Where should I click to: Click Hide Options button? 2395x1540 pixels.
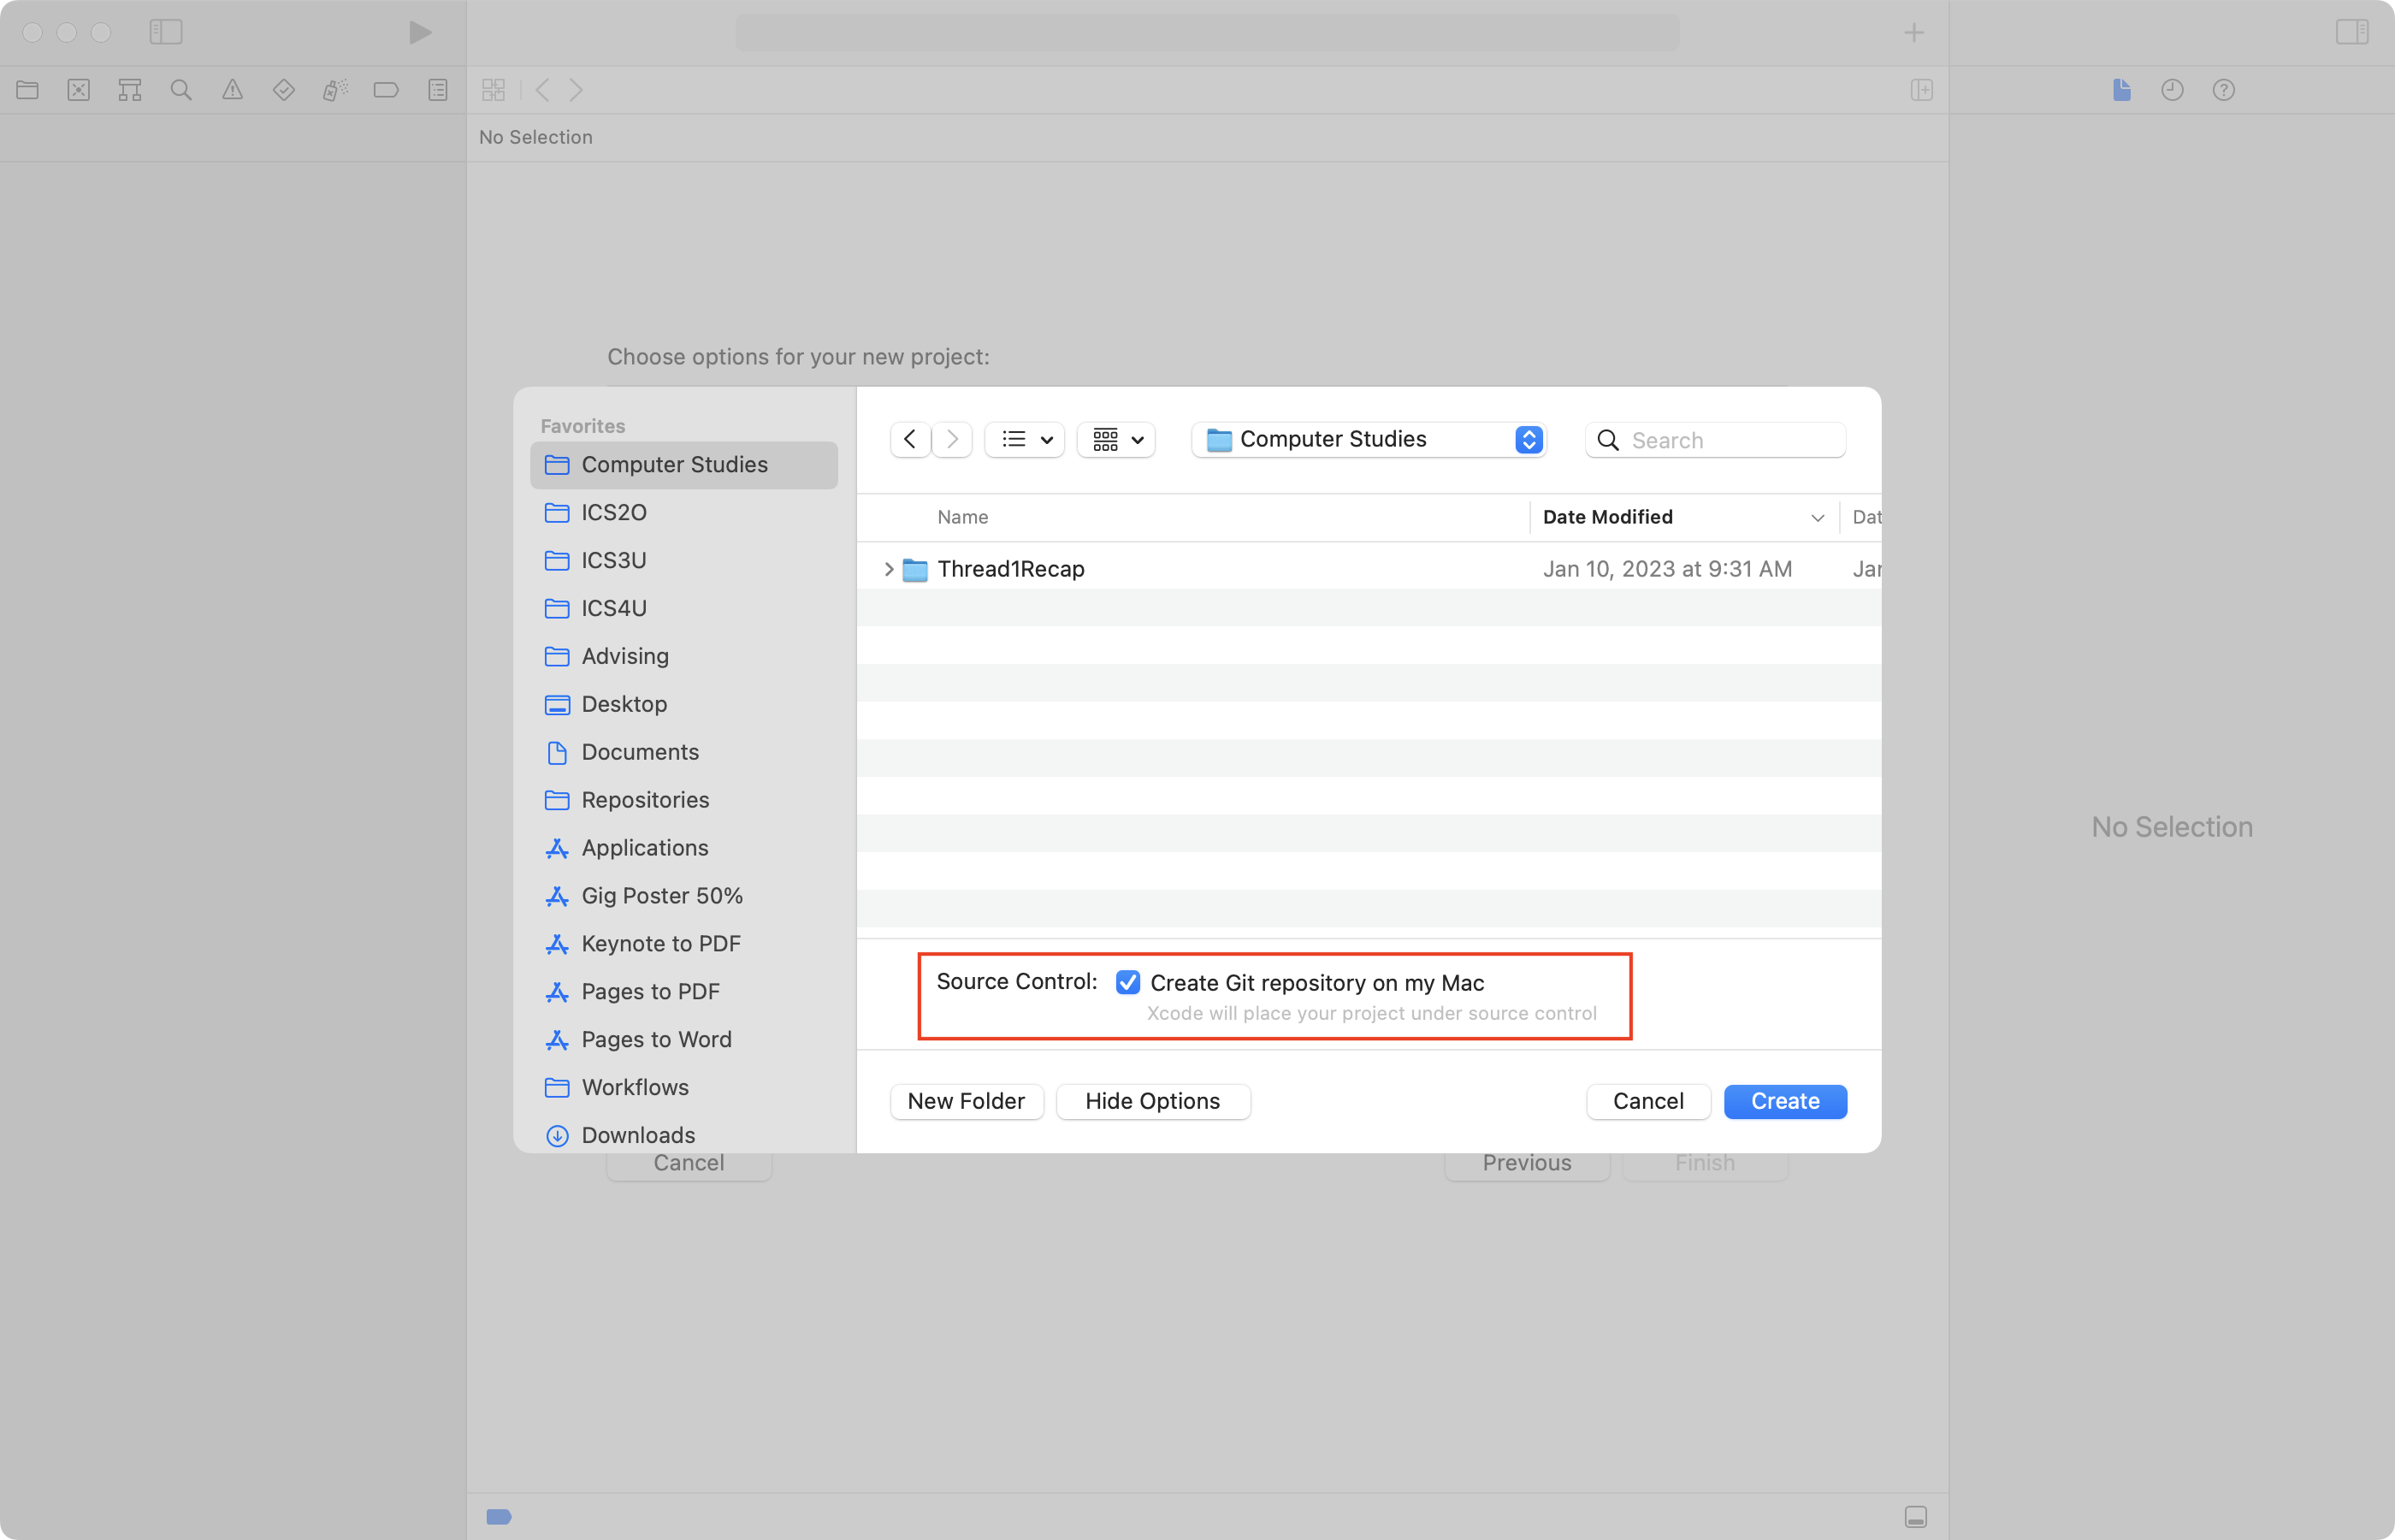pyautogui.click(x=1151, y=1101)
